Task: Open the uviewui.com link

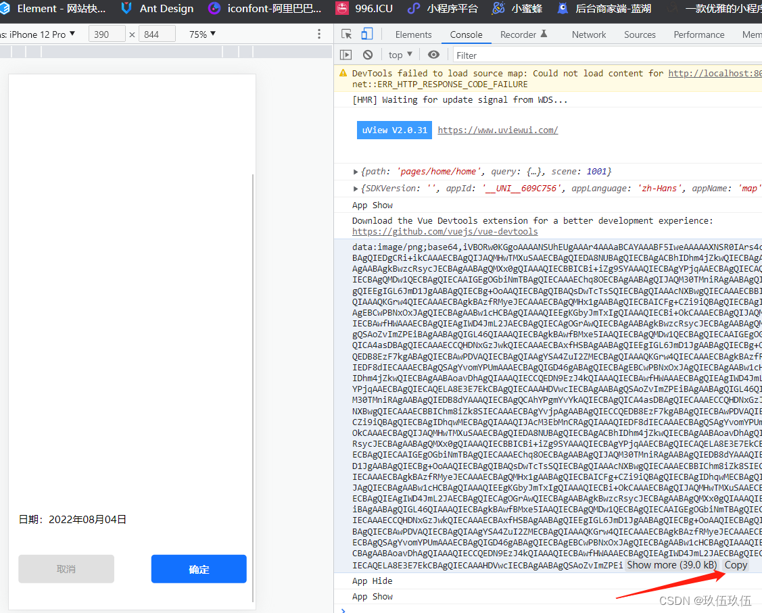Action: click(498, 130)
